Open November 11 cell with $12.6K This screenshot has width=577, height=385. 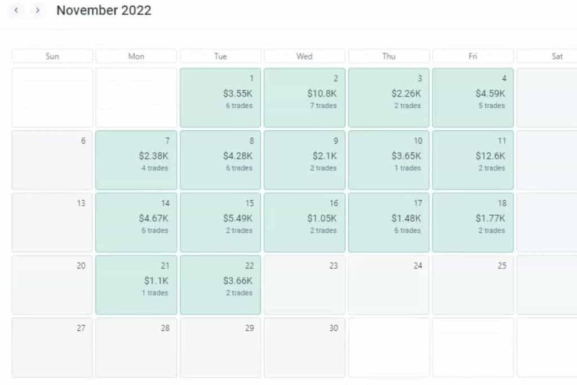(473, 160)
